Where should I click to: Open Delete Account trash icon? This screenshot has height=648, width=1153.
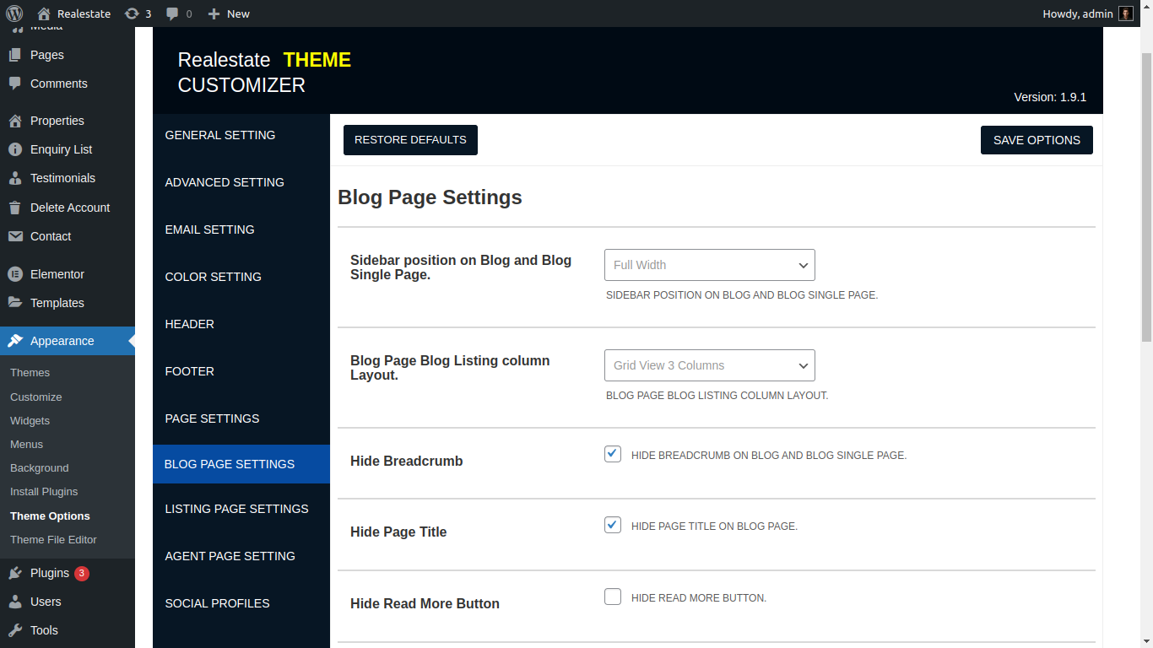tap(15, 208)
